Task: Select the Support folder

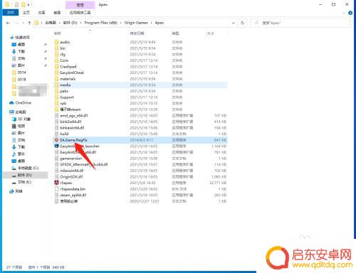Action: click(x=140, y=97)
